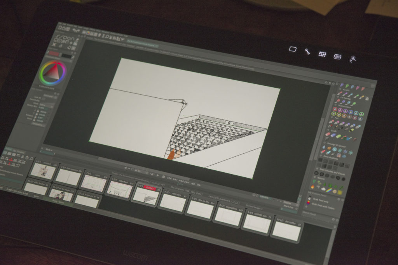This screenshot has height=265, width=398.
Task: Select the rainbow nature brush
Action: click(329, 190)
